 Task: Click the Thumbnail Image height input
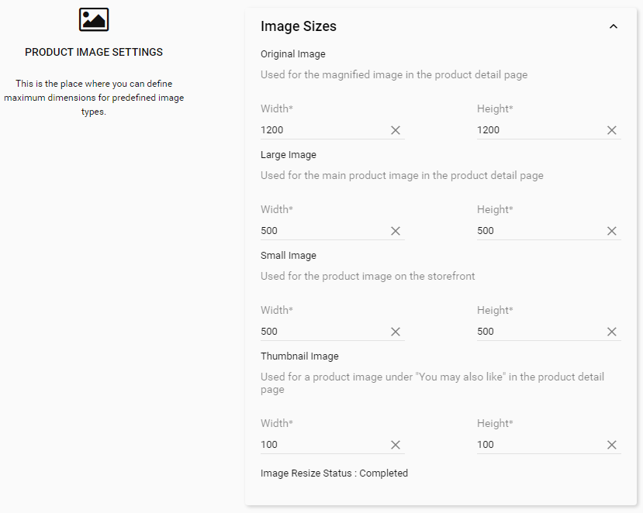click(538, 445)
